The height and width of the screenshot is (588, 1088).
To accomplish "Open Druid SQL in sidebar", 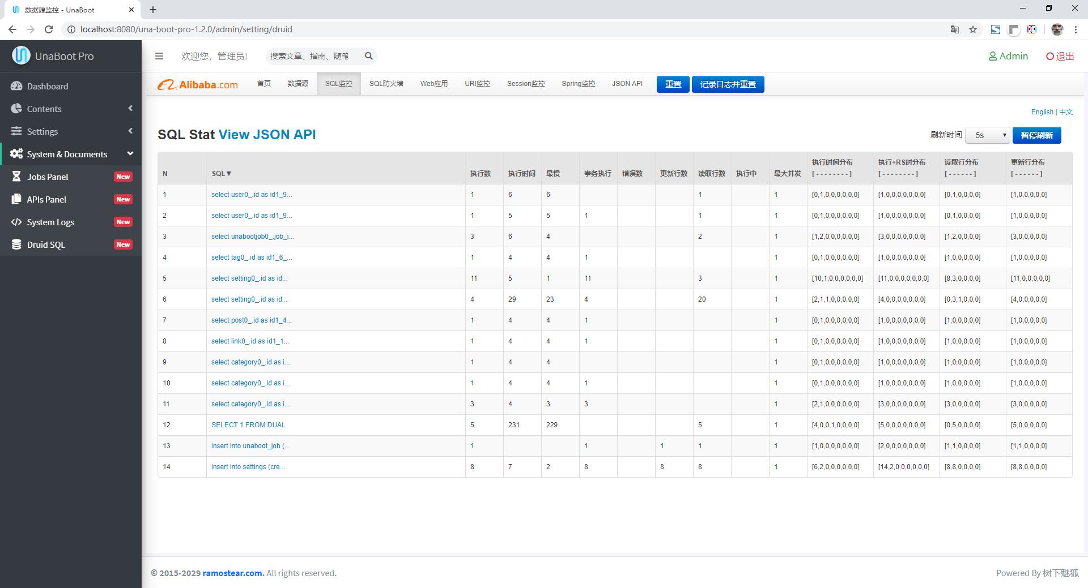I will [x=46, y=244].
